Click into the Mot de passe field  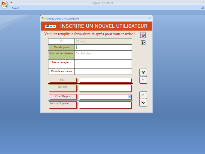coord(103,47)
